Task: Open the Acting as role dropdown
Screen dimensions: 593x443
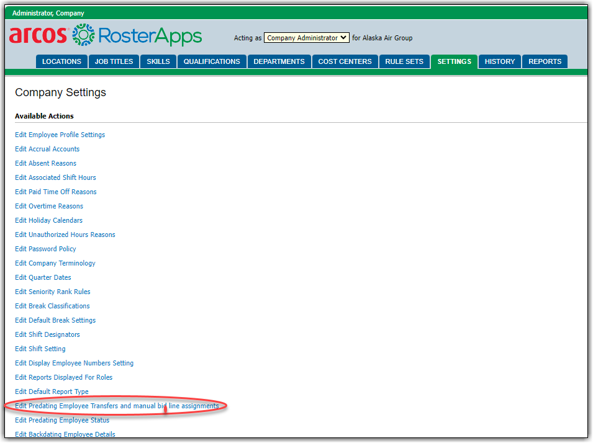Action: (306, 38)
